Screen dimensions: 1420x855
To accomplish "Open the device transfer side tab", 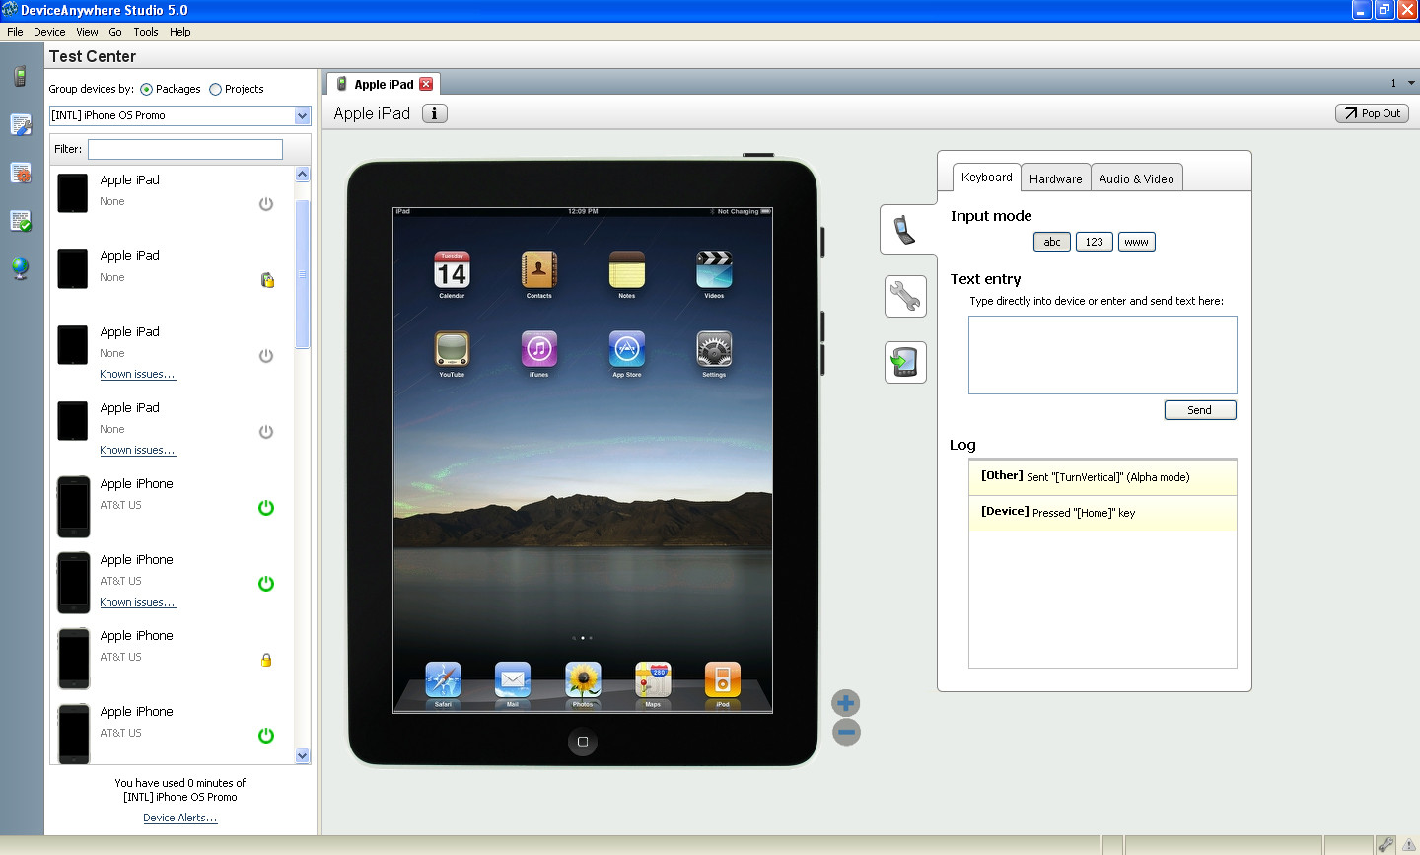I will tap(905, 362).
